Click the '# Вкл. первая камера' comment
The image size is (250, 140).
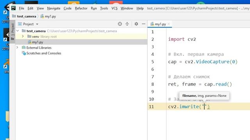coord(196,54)
